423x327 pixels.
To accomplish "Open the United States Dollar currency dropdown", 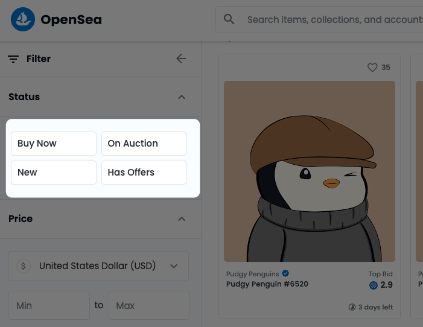I will [98, 266].
